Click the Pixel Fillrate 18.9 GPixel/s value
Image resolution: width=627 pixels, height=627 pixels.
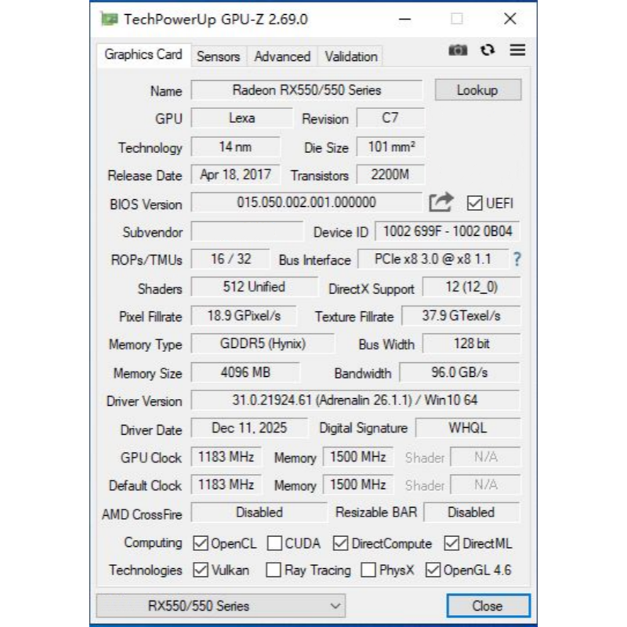pos(244,316)
